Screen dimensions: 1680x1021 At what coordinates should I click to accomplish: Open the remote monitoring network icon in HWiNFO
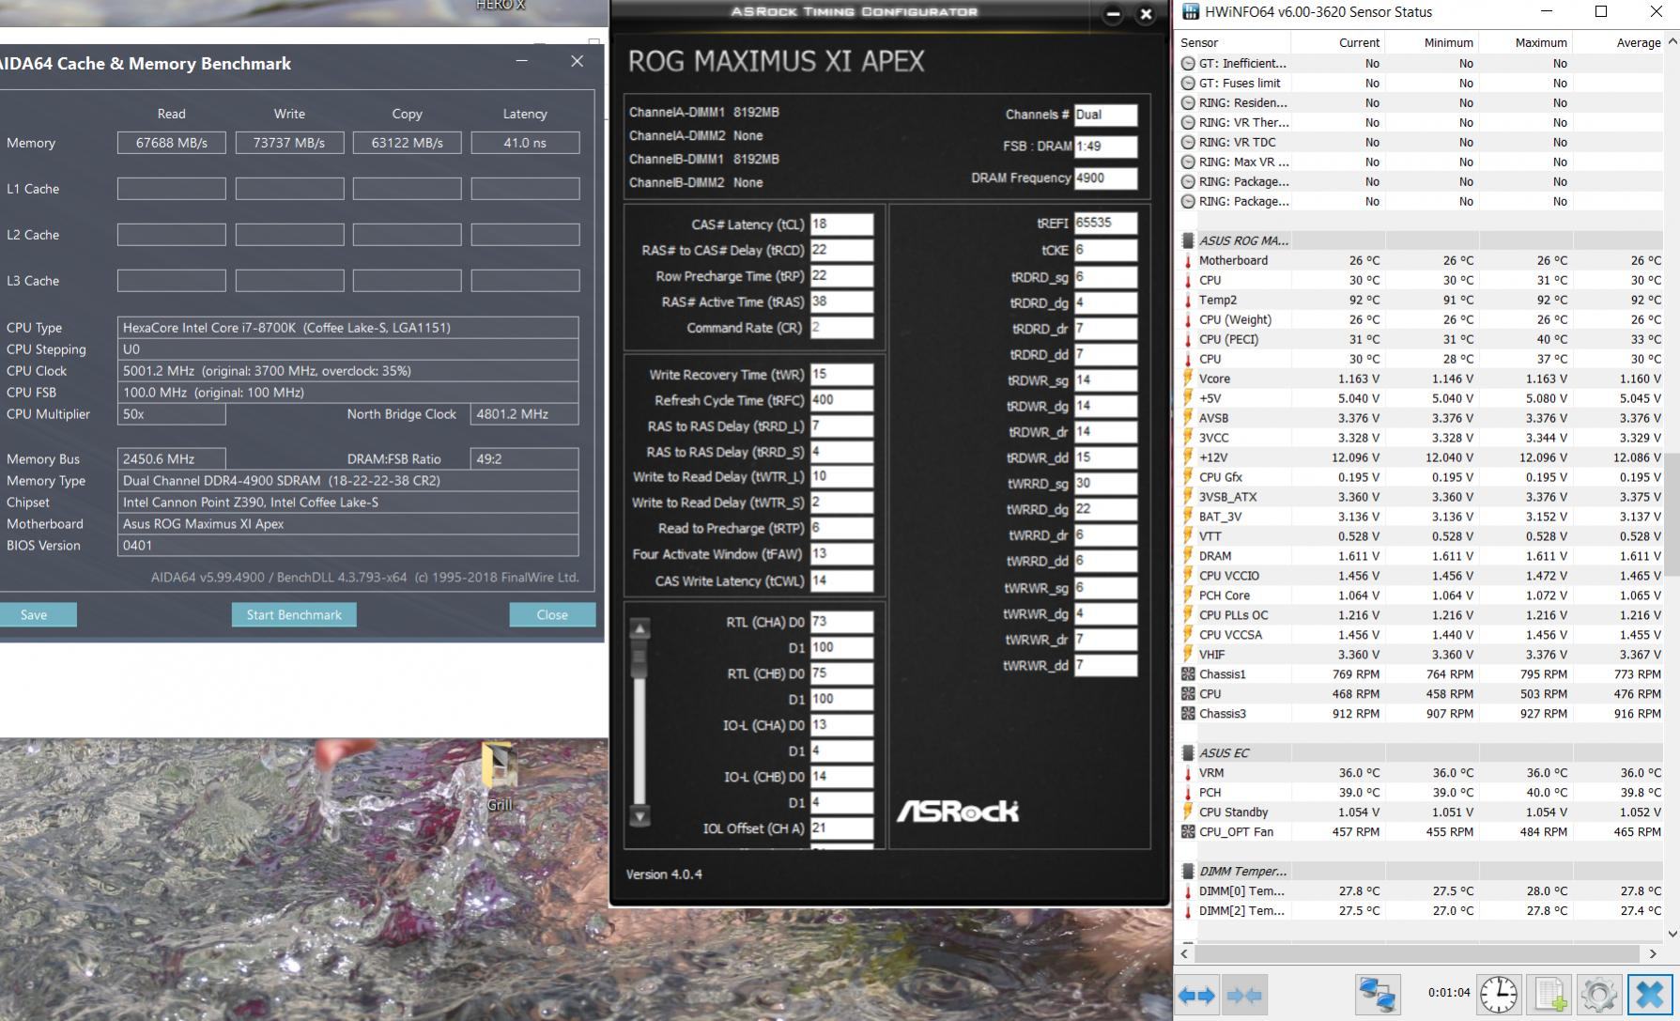(x=1377, y=995)
